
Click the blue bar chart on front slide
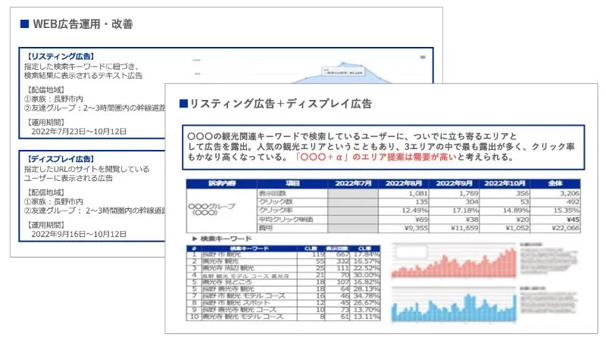point(454,306)
